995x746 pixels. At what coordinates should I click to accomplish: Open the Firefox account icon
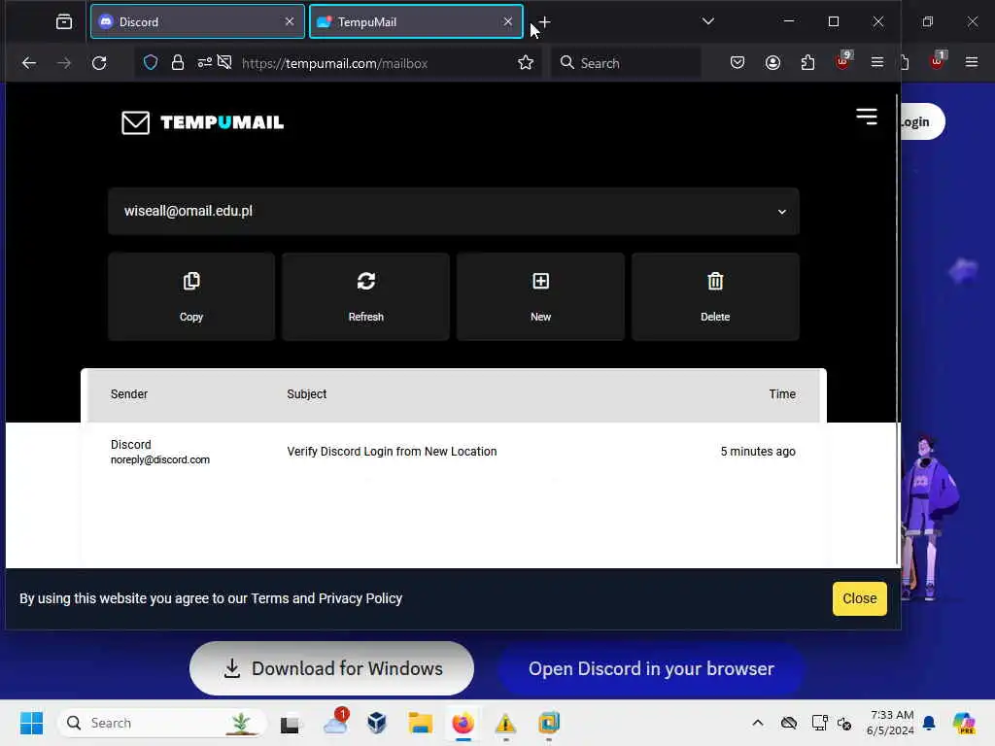pos(772,62)
